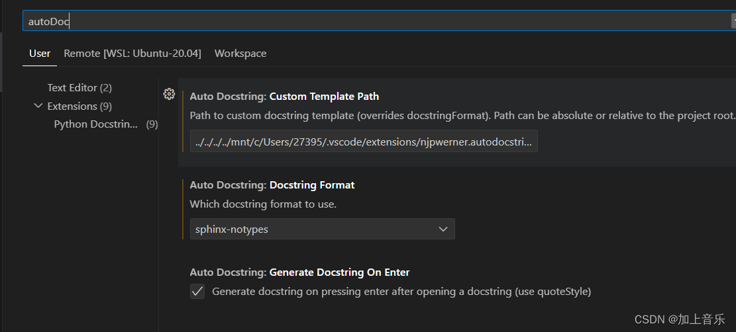Click the Extensions (9) tree label
Viewport: 736px width, 332px height.
coord(79,106)
